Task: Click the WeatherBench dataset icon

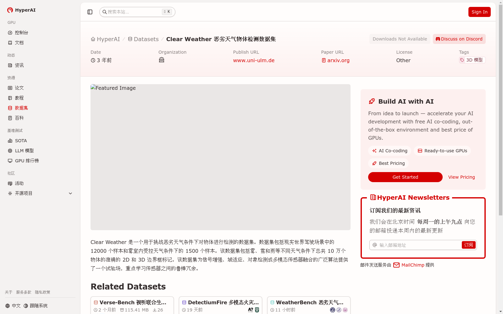Action: [273, 302]
